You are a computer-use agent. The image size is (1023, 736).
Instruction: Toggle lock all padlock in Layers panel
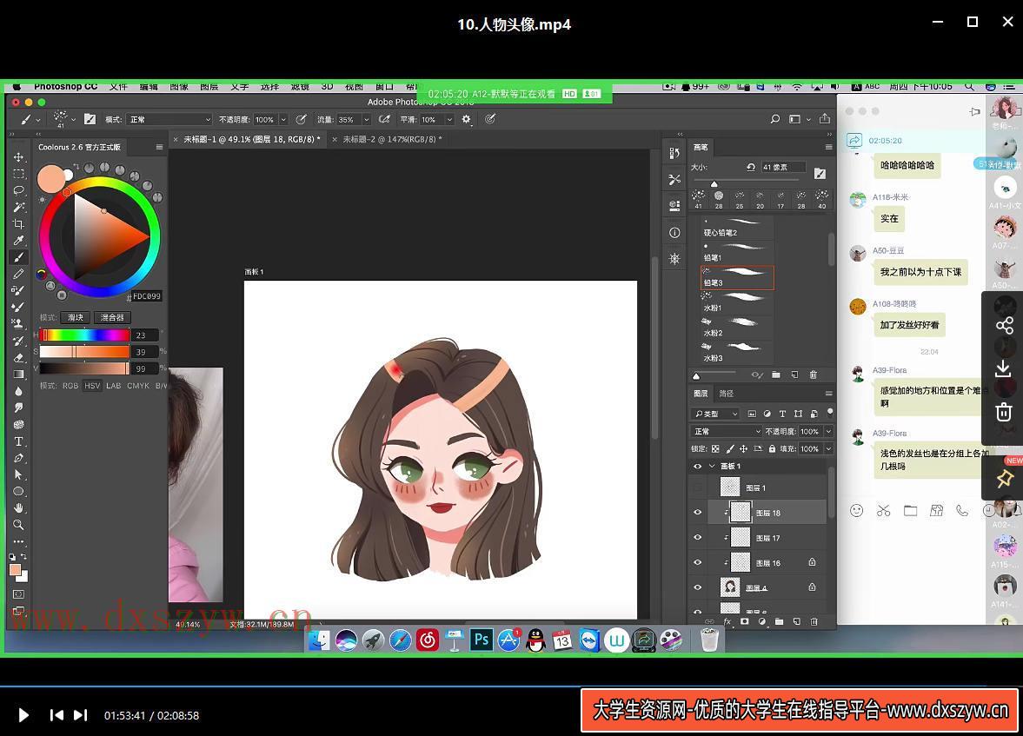(772, 449)
